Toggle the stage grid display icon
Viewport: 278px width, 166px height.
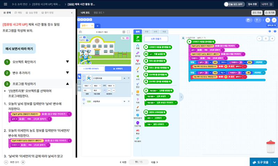[124, 32]
